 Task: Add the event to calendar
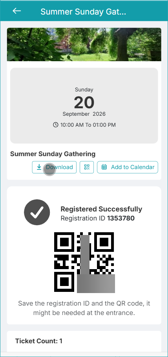point(128,167)
